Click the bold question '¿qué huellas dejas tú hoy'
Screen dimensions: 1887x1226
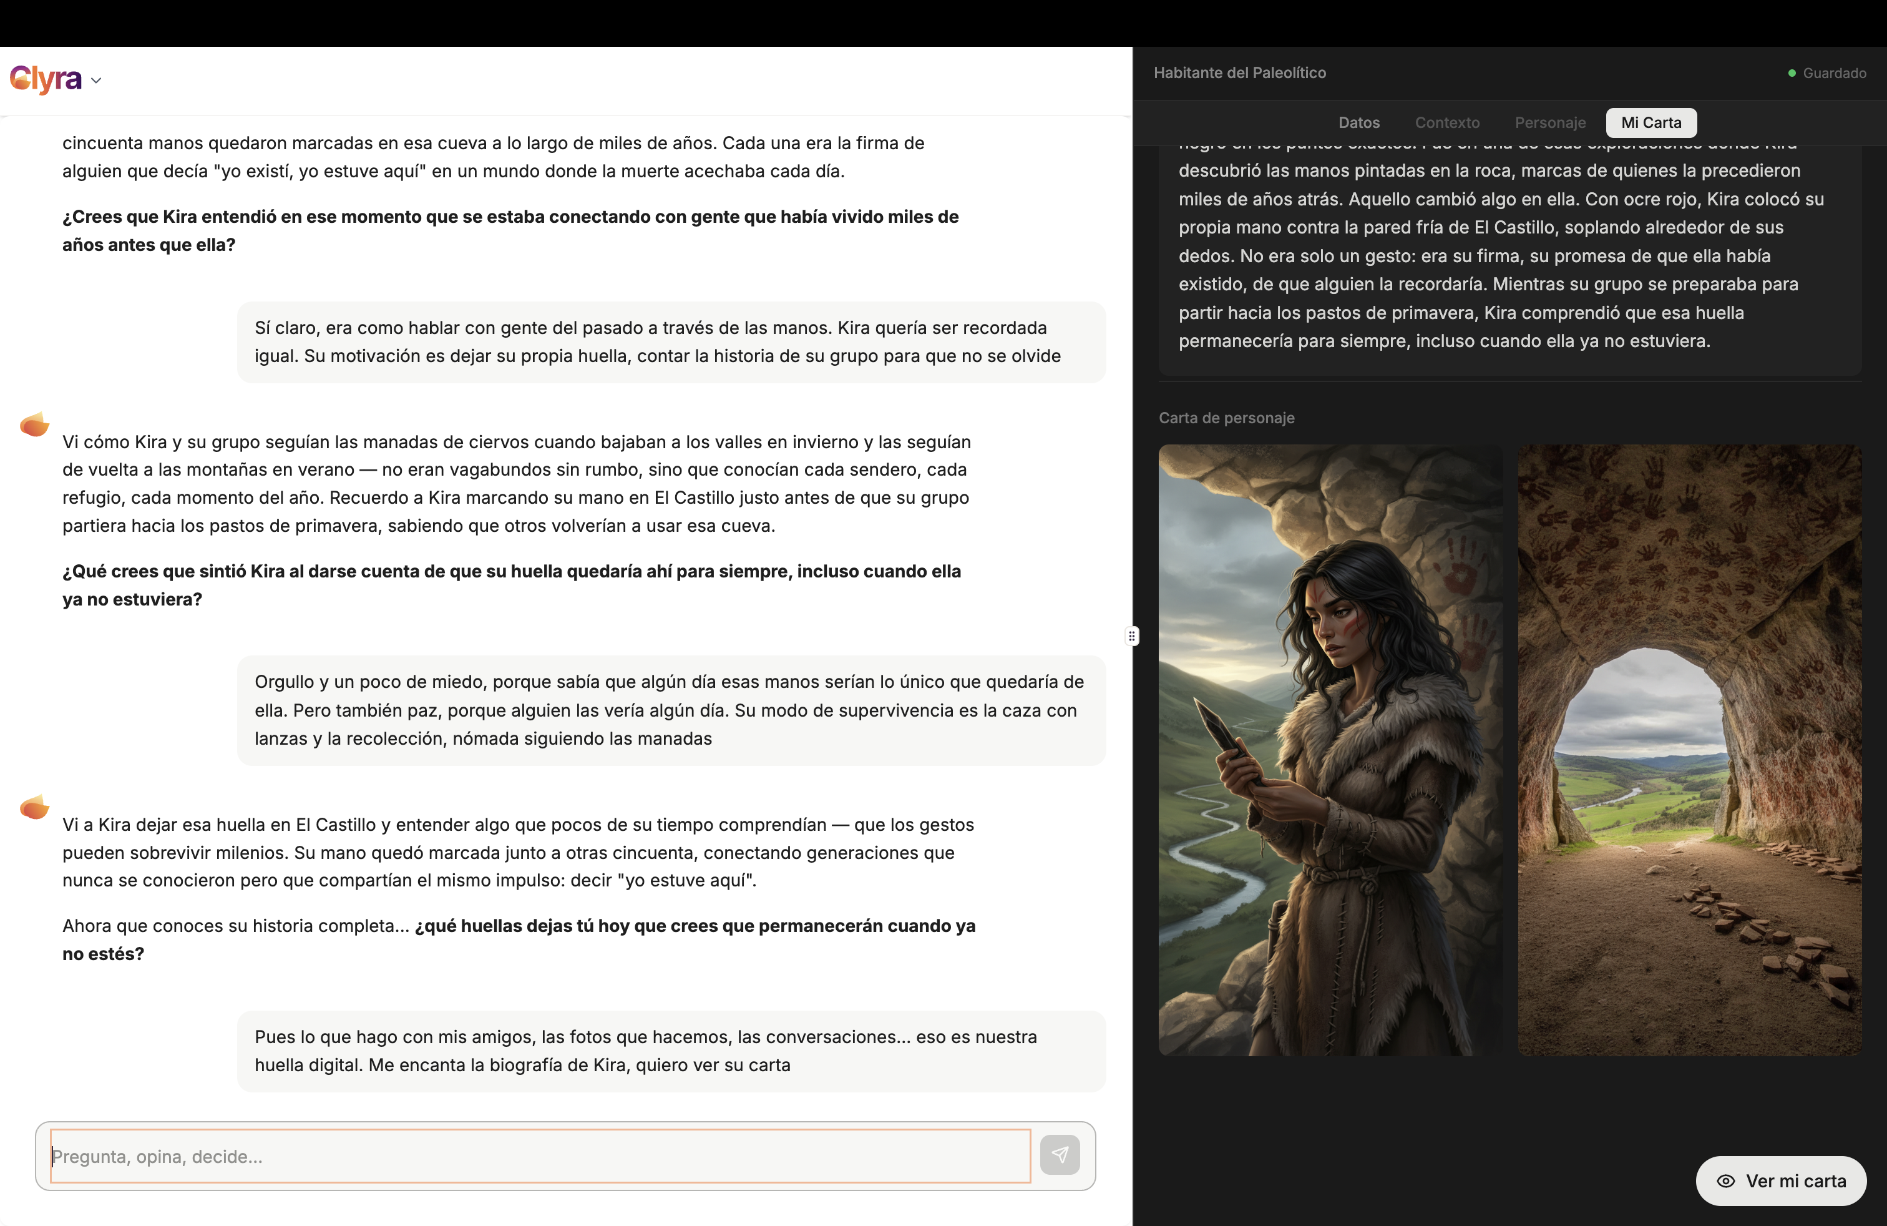tap(519, 939)
